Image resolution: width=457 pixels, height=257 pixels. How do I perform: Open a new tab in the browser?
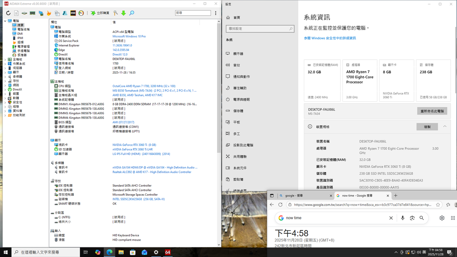click(x=396, y=196)
